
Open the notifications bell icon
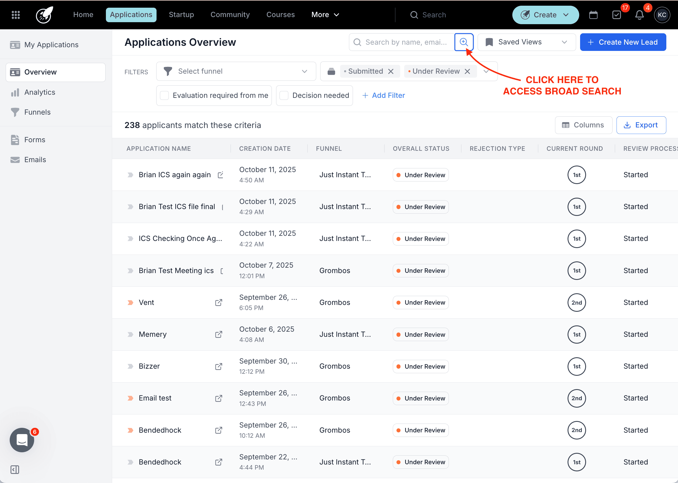[639, 15]
